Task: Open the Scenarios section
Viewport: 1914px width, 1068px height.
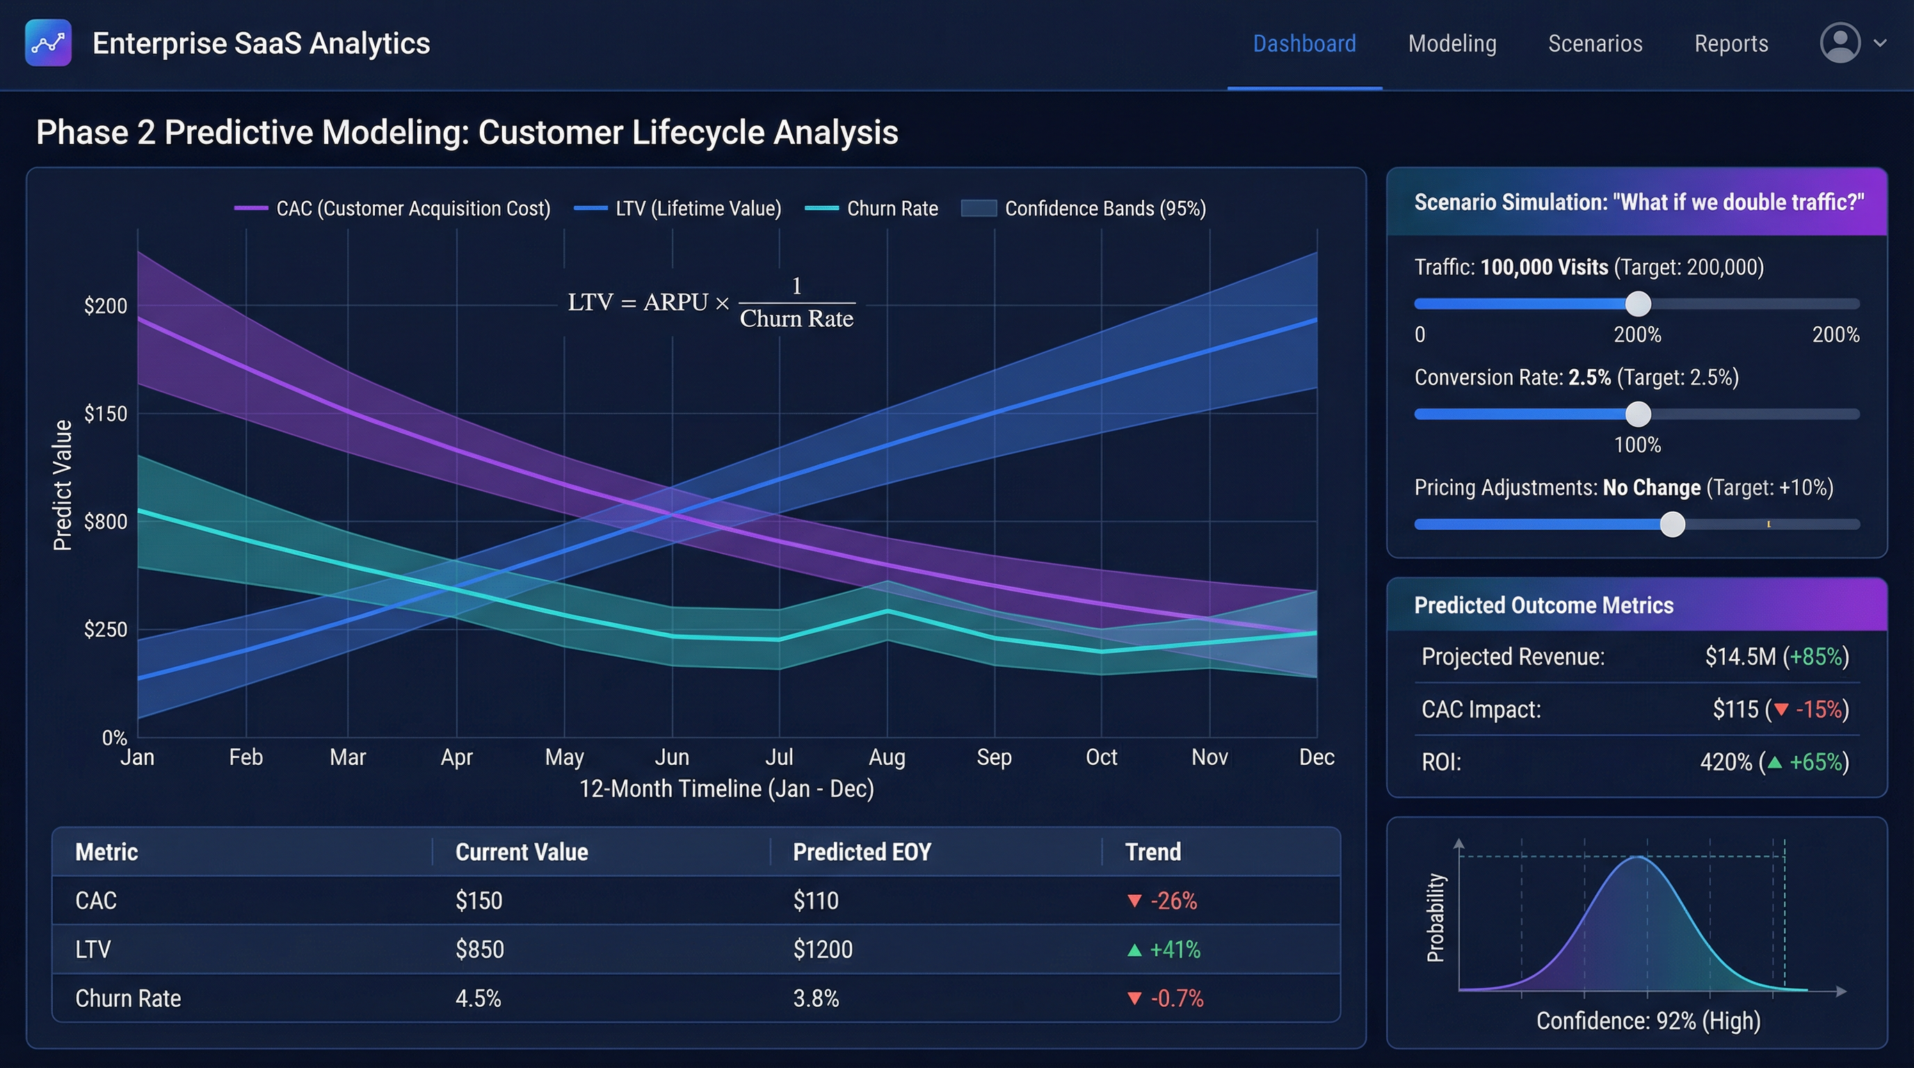Action: (x=1595, y=43)
